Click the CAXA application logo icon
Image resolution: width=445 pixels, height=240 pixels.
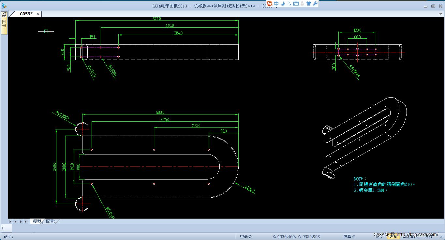4,6
